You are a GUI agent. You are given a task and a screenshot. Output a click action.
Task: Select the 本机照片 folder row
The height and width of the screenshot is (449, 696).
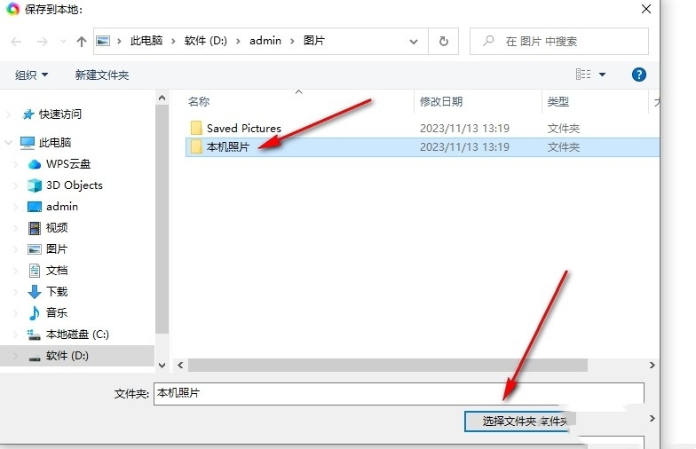423,147
